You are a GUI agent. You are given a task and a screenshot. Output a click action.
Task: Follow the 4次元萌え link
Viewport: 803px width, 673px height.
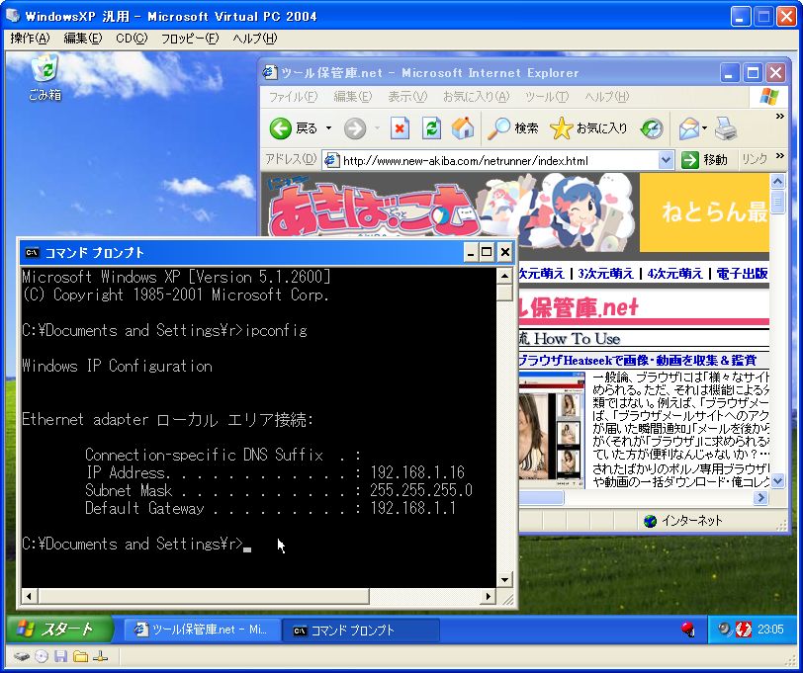click(675, 274)
